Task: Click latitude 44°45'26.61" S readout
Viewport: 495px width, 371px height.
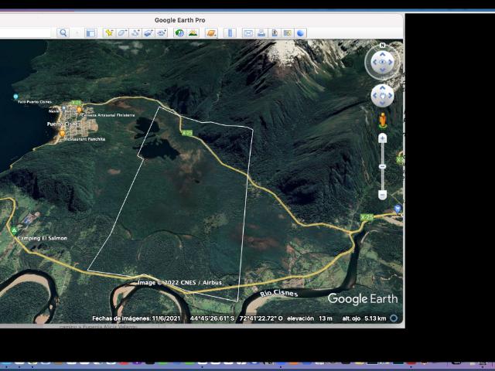Action: click(x=212, y=318)
